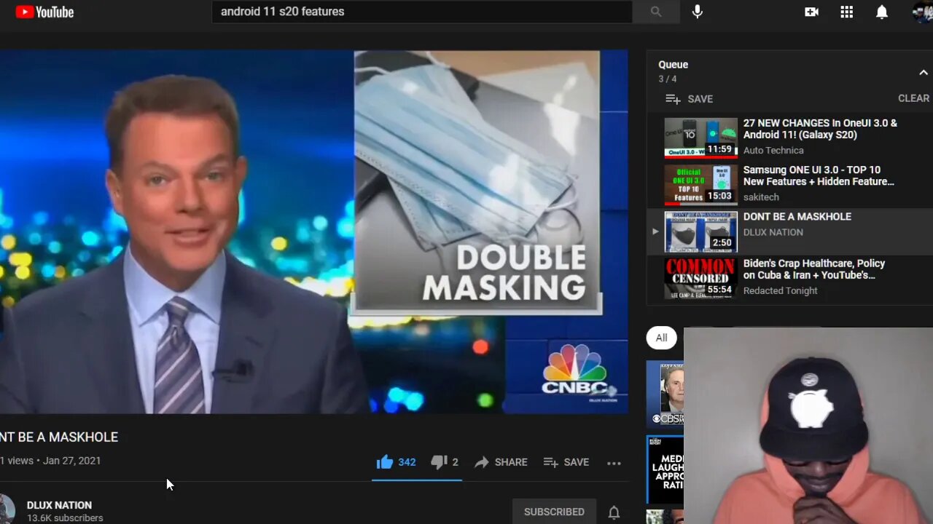Image resolution: width=933 pixels, height=524 pixels.
Task: Click the now playing arrow in queue
Action: pos(655,231)
